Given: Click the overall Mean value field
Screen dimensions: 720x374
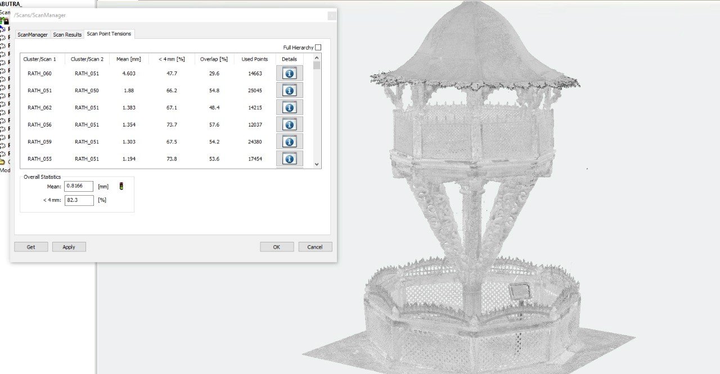Looking at the screenshot, I should [x=79, y=186].
